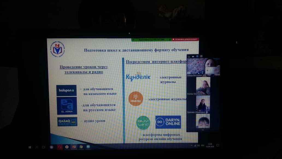This screenshot has width=282, height=159.
Task: Select Ksenia Sharipova's video thumbnail
Action: [203, 86]
